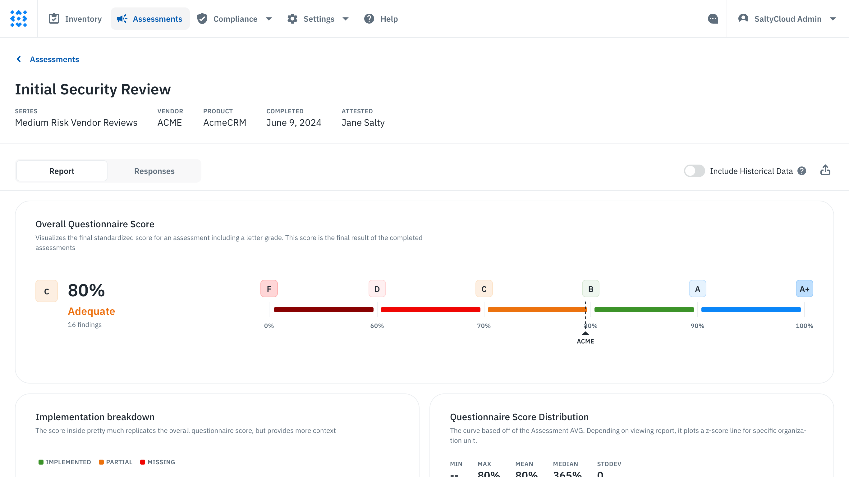Click the A+ grade badge

click(x=804, y=289)
